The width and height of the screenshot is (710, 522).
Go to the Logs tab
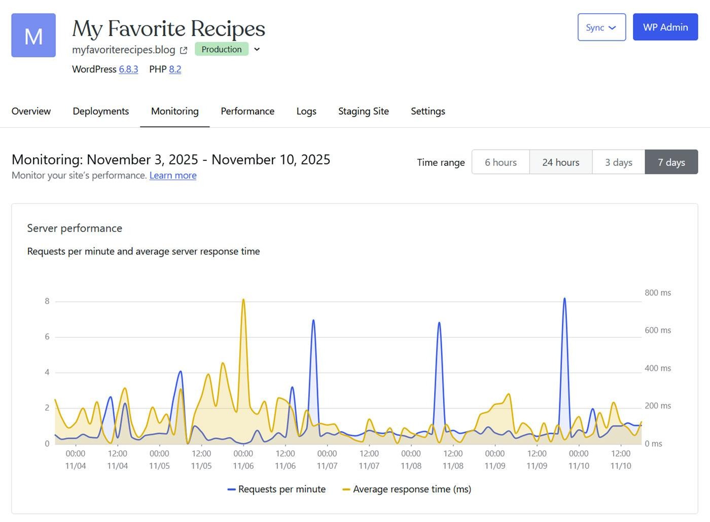pyautogui.click(x=306, y=111)
